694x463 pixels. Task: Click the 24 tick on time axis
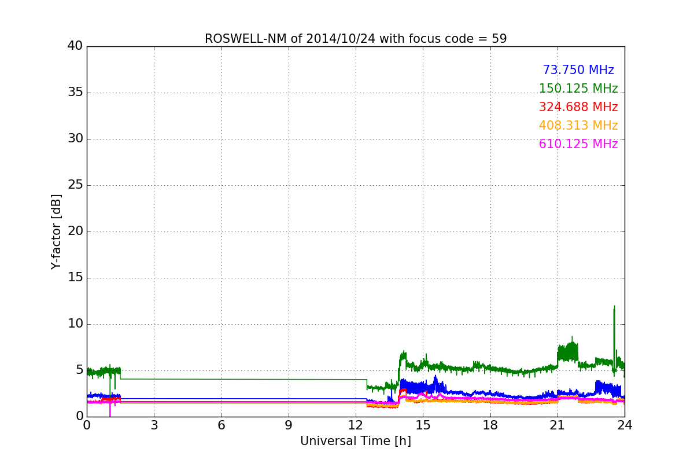click(x=625, y=425)
